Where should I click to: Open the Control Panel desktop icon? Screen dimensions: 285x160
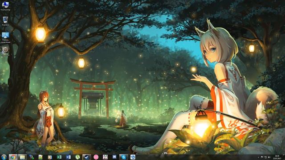click(5, 37)
